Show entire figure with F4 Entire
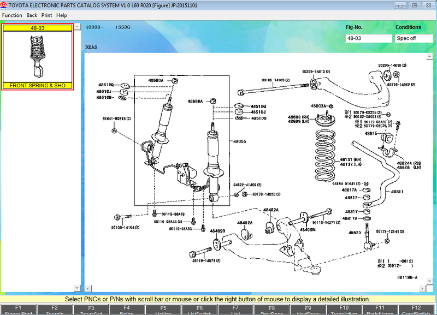The image size is (437, 315). pos(127,310)
